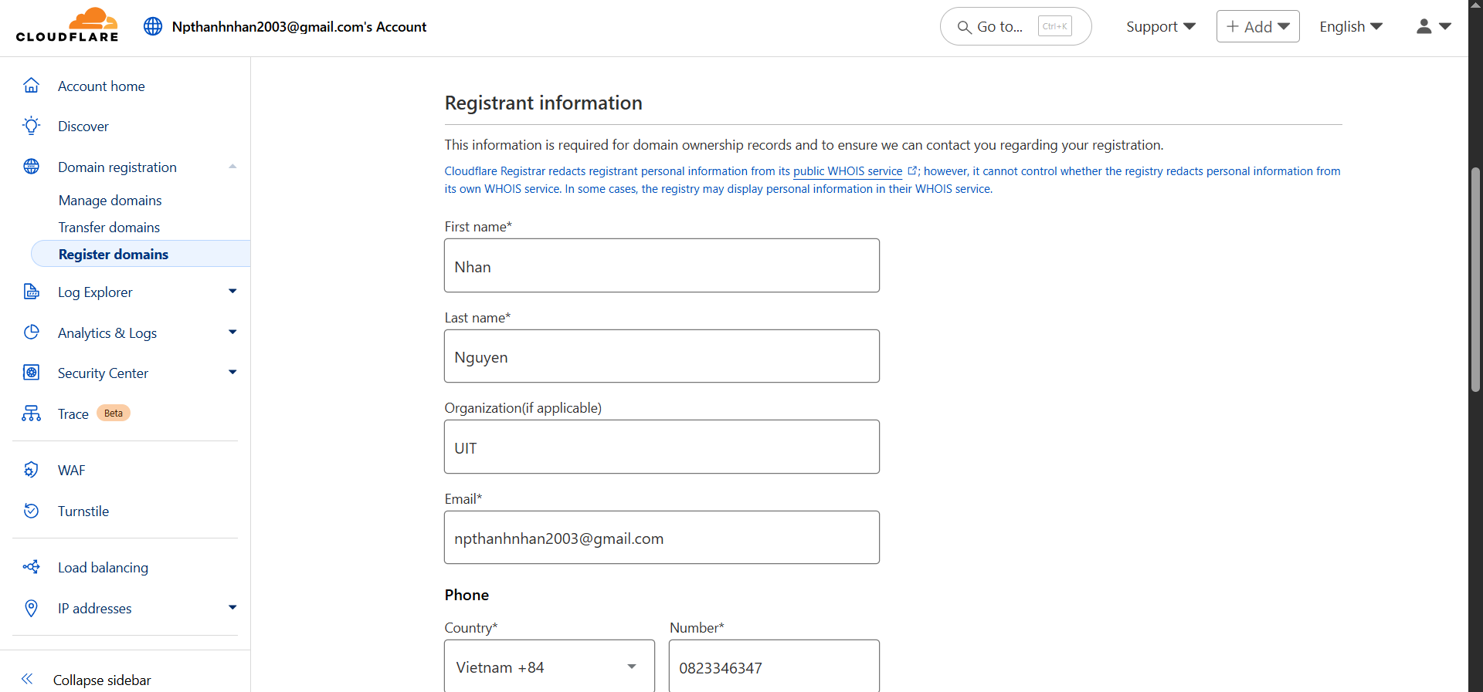Expand the Analytics & Logs submenu arrow
The height and width of the screenshot is (692, 1483).
click(232, 332)
